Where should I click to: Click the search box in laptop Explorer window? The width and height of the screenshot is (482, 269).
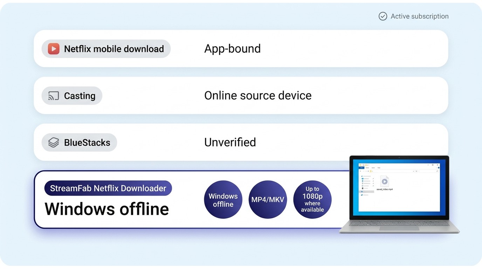(x=429, y=171)
